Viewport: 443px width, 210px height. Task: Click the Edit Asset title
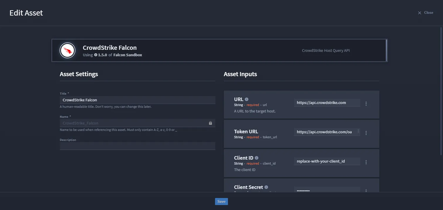click(26, 13)
